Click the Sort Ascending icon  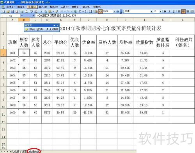(86, 12)
